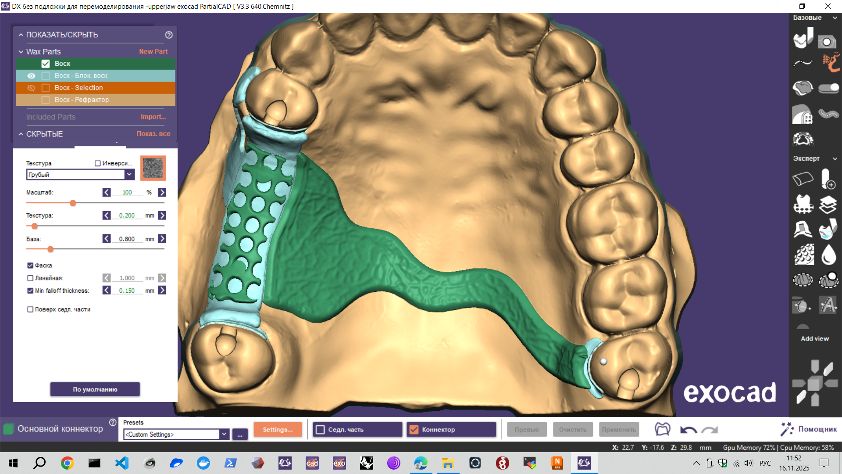This screenshot has height=474, width=842.
Task: Enable the Воск - Рефрактор checkbox
Action: click(x=46, y=100)
